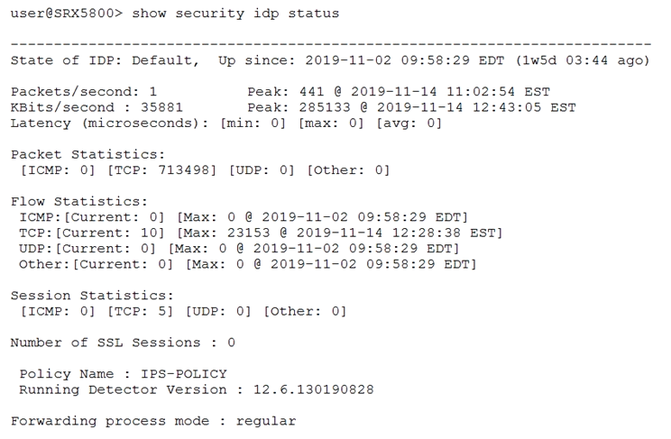Click the Other flow statistics line
This screenshot has height=439, width=671.
248,264
